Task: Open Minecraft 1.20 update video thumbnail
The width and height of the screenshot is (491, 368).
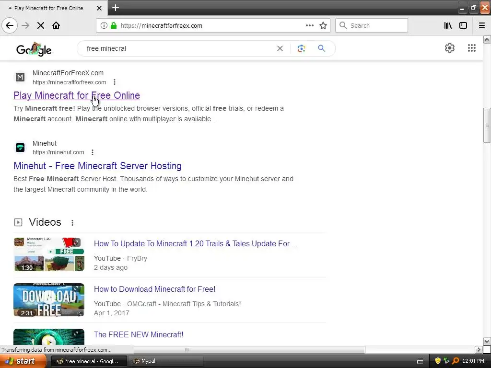Action: coord(49,254)
